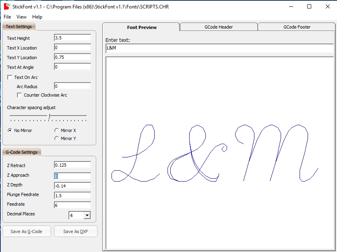This screenshot has width=337, height=252.
Task: Click the G-Code Settings panel header
Action: (21, 152)
